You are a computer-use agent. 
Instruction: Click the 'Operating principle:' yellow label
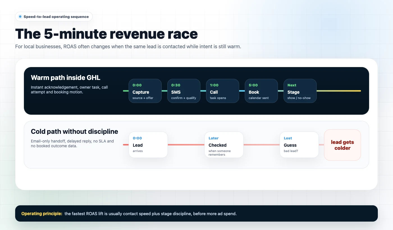(x=42, y=214)
